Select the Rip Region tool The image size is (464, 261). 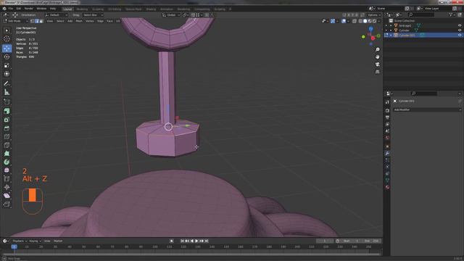[x=7, y=204]
